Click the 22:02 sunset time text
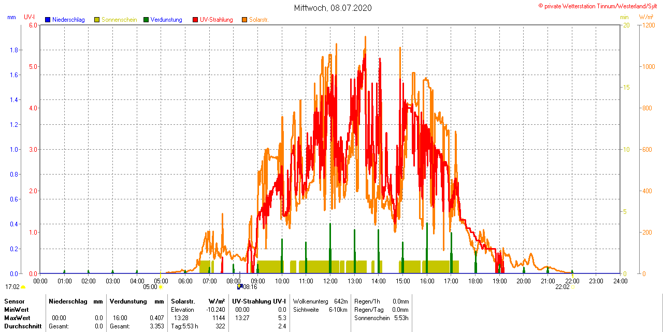This screenshot has height=332, width=663. pyautogui.click(x=563, y=287)
